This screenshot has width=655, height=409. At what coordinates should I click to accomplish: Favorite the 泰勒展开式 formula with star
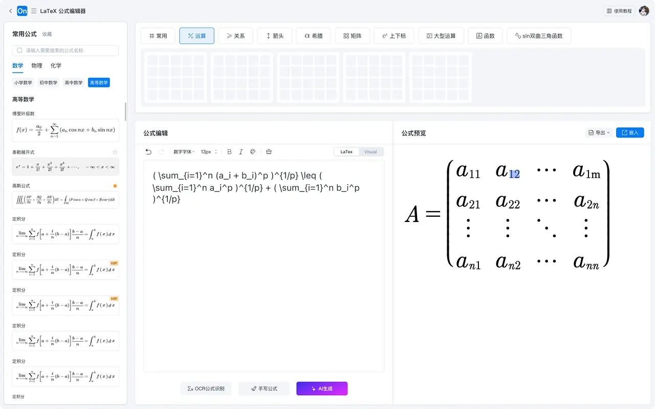coord(115,152)
